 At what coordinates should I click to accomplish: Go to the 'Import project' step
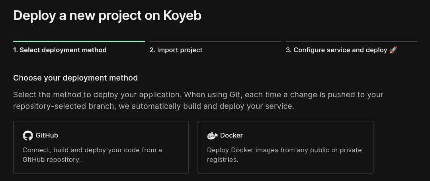click(x=176, y=50)
